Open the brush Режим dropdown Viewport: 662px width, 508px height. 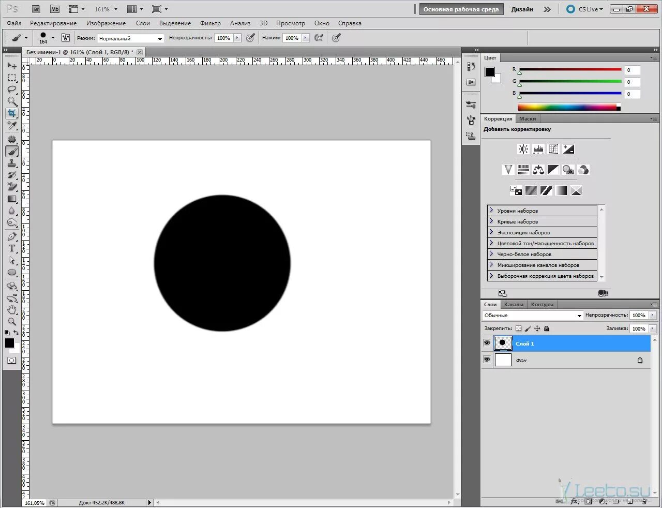[x=131, y=38]
